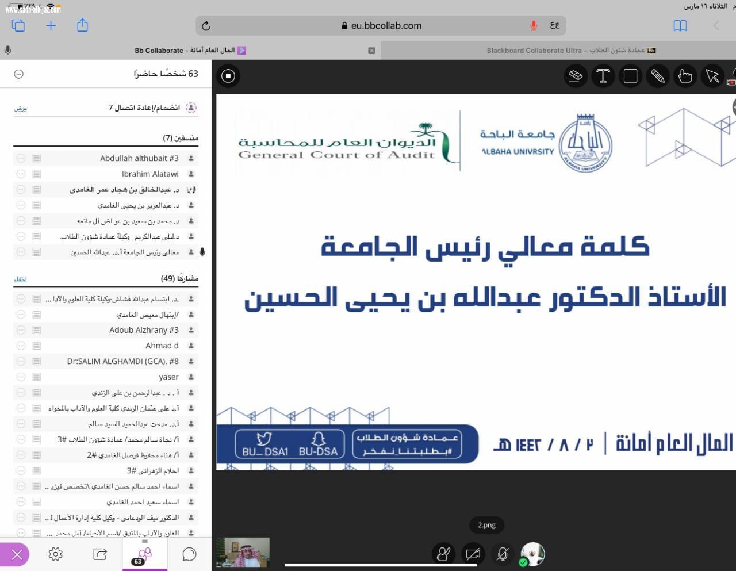The width and height of the screenshot is (736, 571).
Task: Select the Eraser tool in the whiteboard toolbar
Action: 576,75
